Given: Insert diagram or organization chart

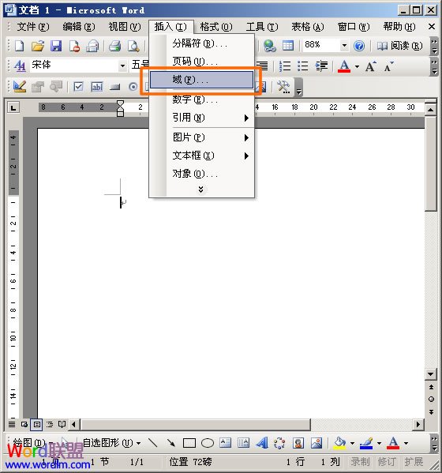Looking at the screenshot, I should click(x=279, y=443).
